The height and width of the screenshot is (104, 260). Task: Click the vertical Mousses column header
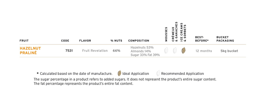click(166, 34)
